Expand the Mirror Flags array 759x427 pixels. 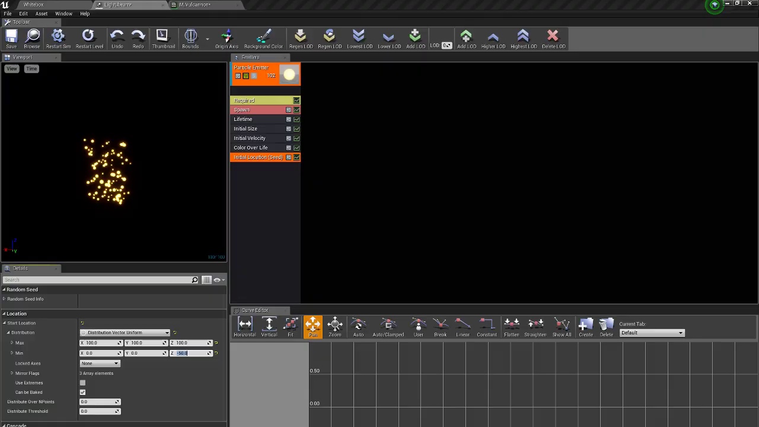pyautogui.click(x=12, y=373)
